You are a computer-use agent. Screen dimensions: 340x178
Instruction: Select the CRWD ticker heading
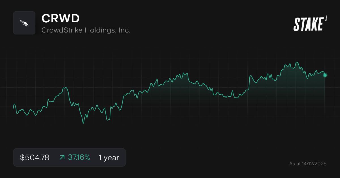coord(61,19)
